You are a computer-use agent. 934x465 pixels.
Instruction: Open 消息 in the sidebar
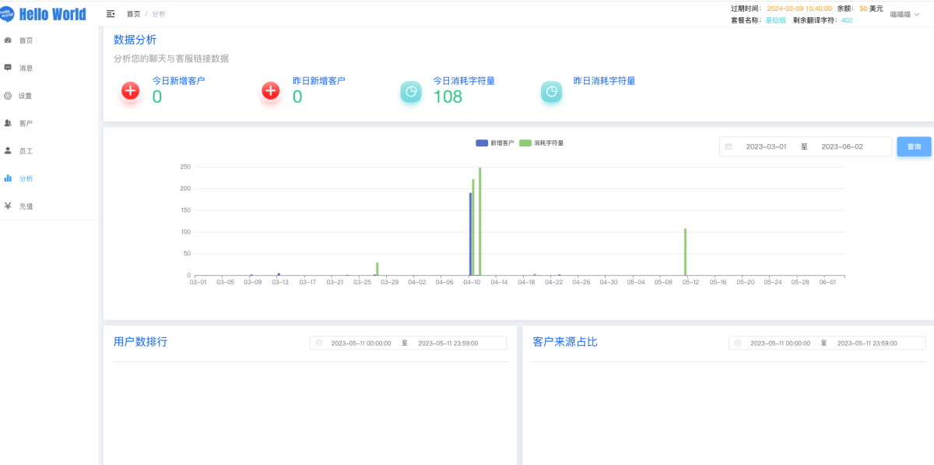(x=26, y=69)
